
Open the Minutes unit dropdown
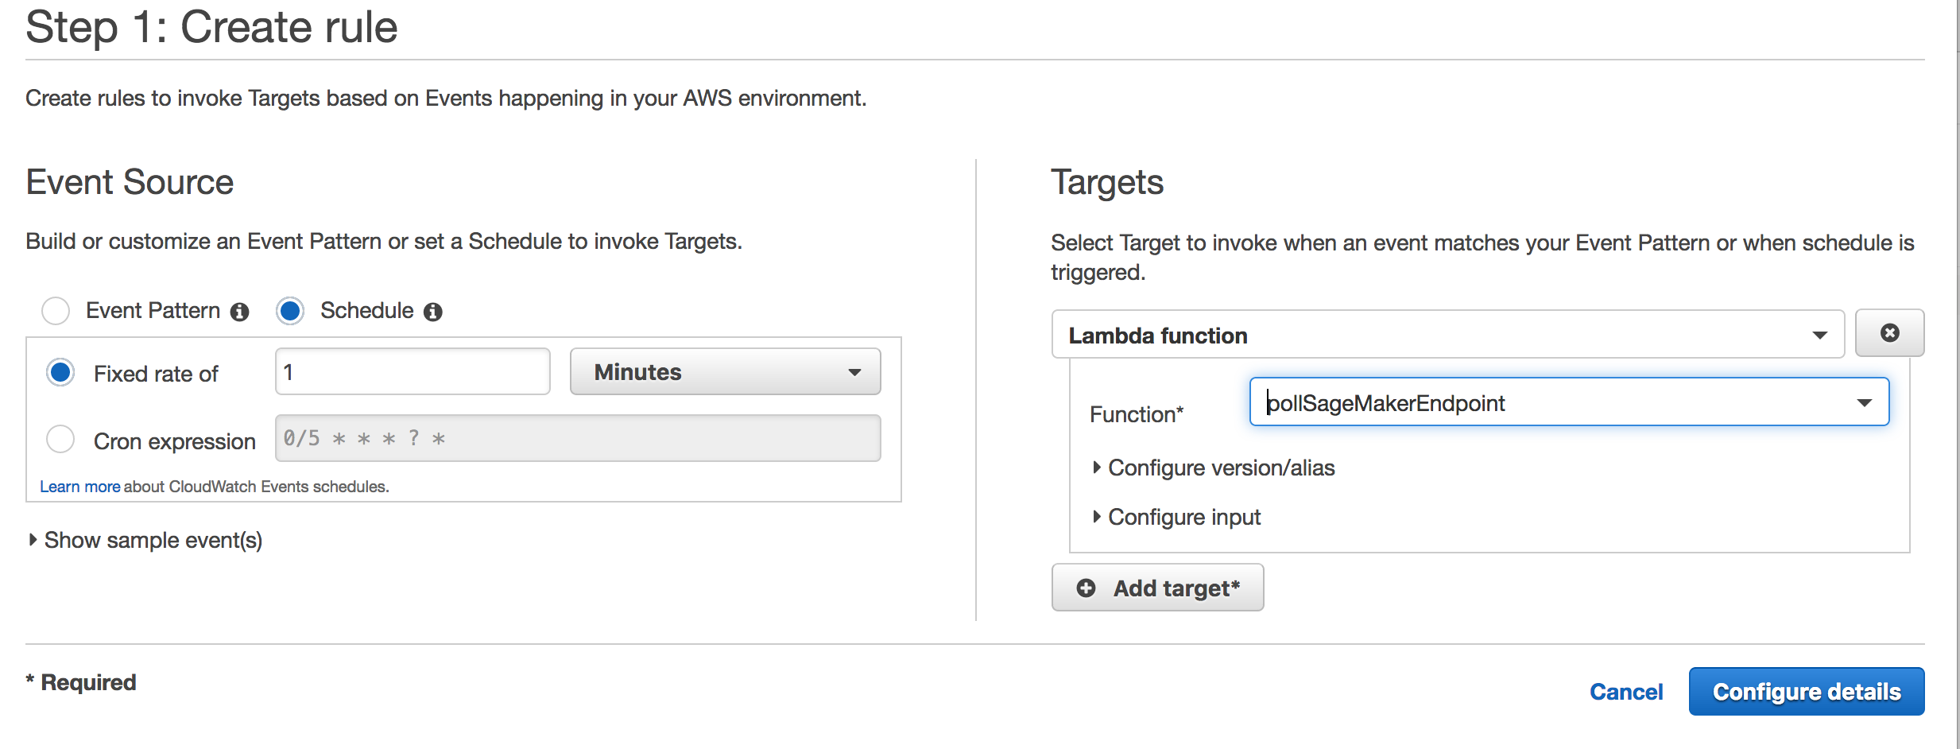pos(725,371)
